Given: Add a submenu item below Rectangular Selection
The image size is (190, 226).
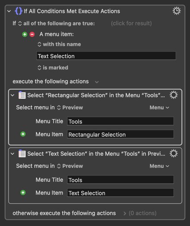Looking at the screenshot, I should [x=23, y=134].
